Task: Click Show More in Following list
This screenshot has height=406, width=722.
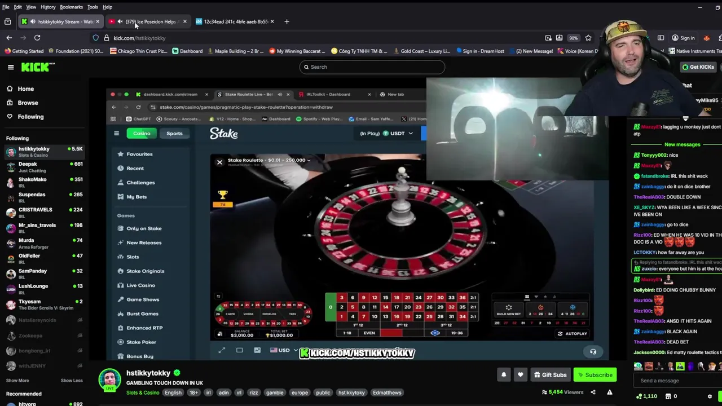Action: [17, 381]
